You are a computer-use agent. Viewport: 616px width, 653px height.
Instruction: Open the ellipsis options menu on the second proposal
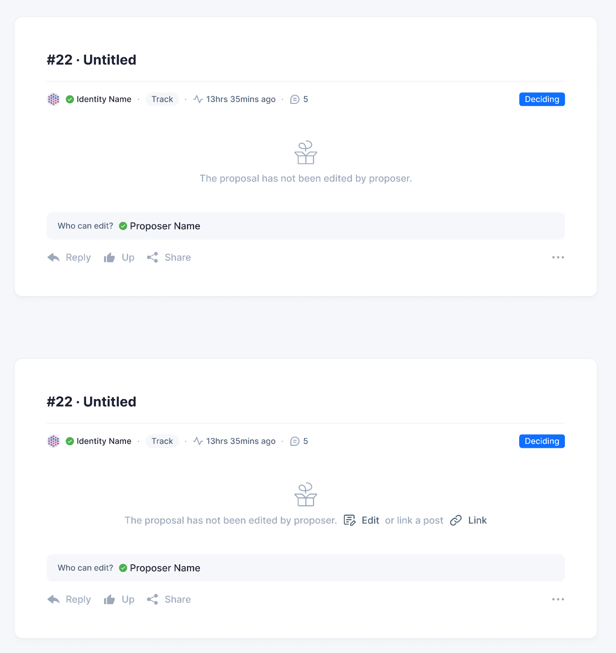pyautogui.click(x=558, y=599)
